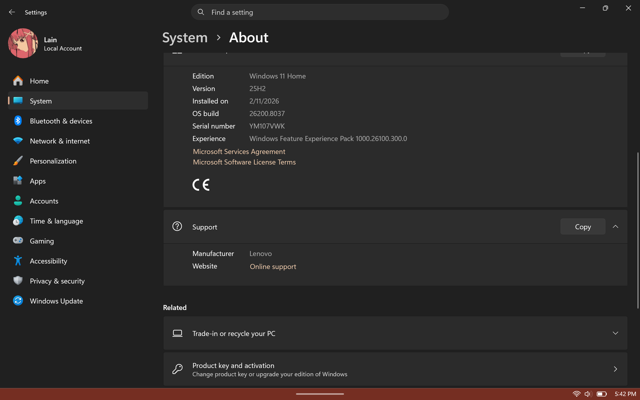Click the System breadcrumb heading
This screenshot has width=640, height=400.
tap(185, 37)
